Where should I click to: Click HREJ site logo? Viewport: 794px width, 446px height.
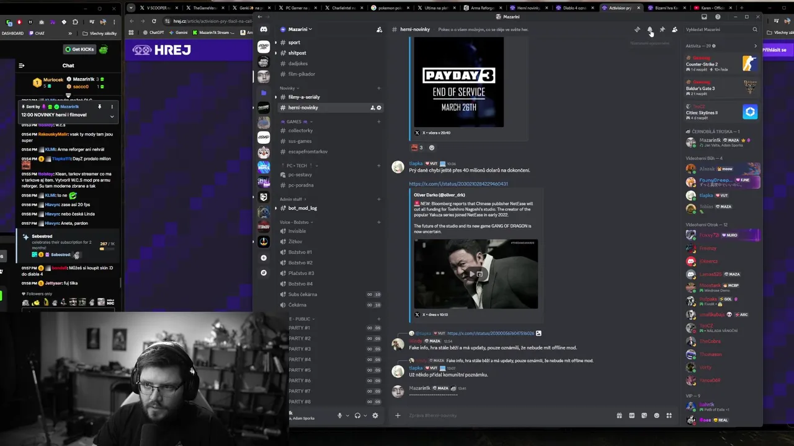[162, 50]
